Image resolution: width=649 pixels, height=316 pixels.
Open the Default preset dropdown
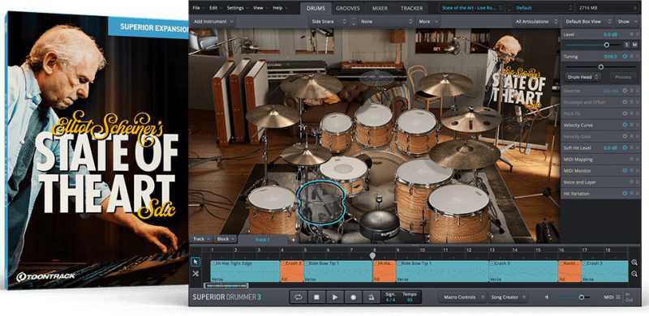(544, 8)
